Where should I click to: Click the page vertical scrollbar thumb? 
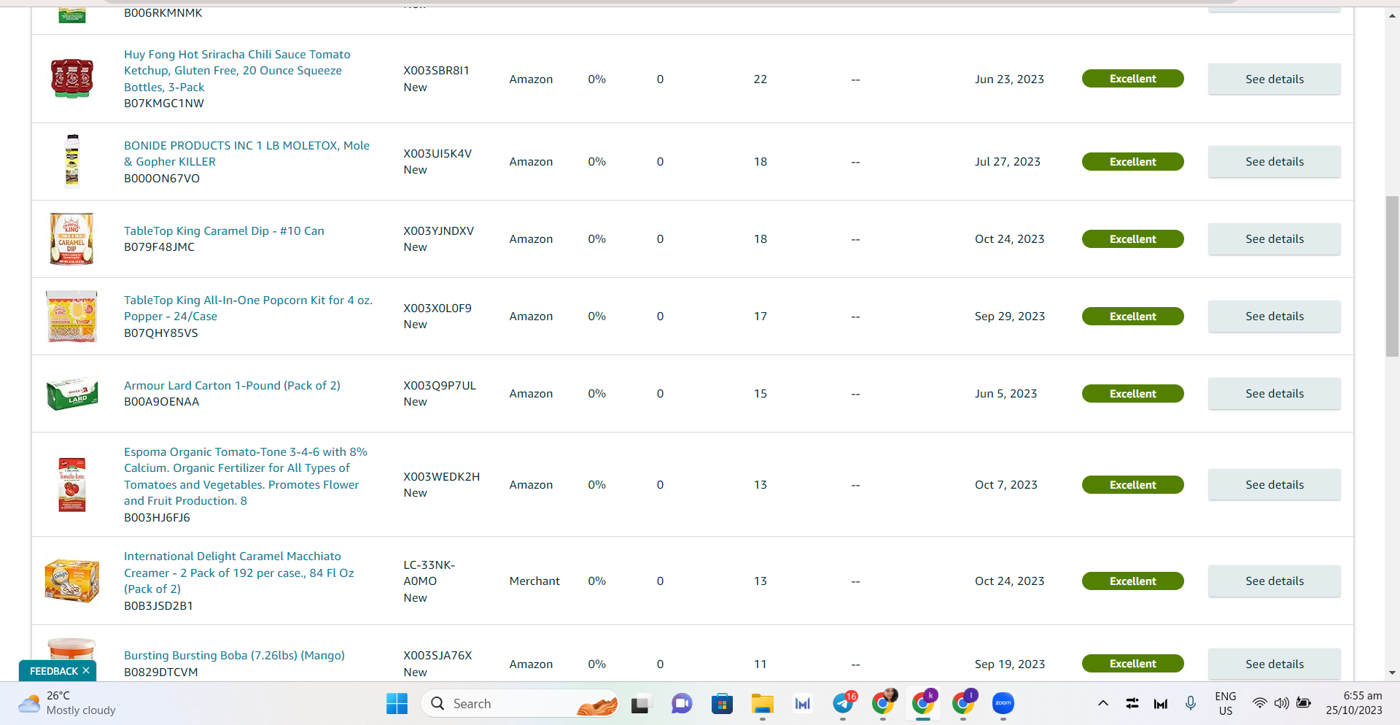pos(1392,276)
